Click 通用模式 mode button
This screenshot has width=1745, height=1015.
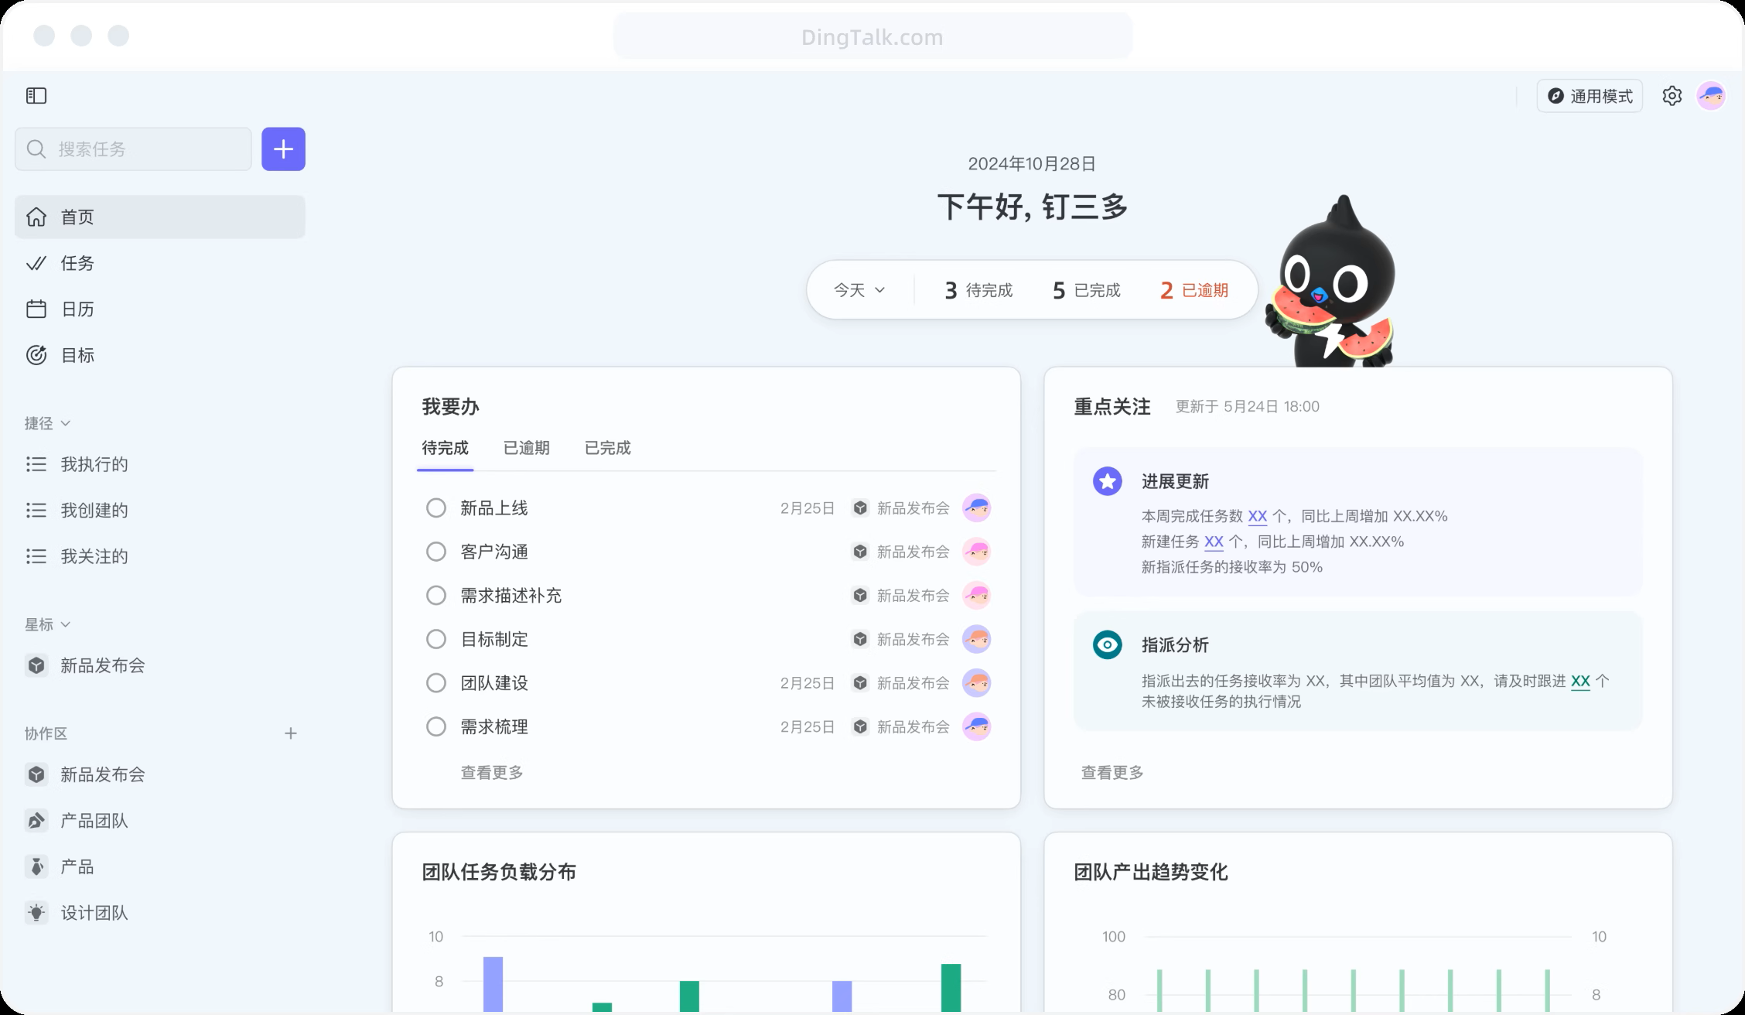(1590, 96)
